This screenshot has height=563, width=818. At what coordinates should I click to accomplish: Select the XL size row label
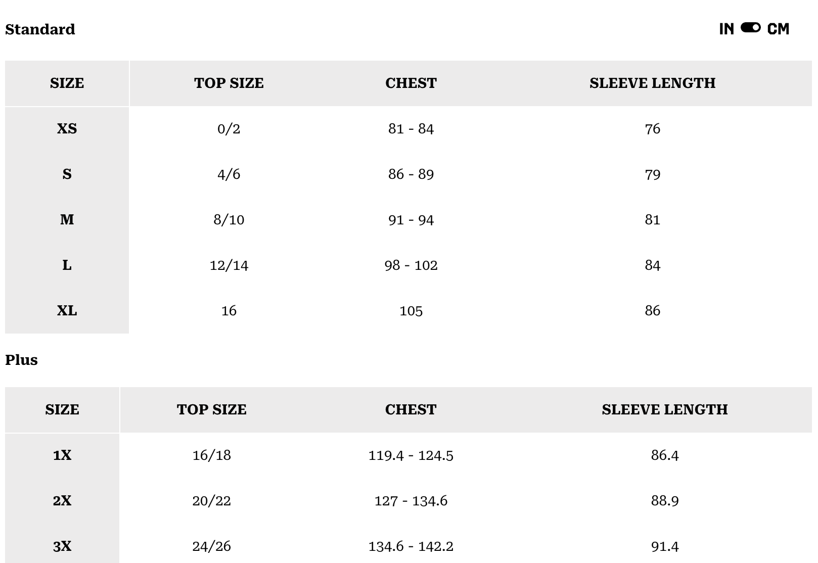click(x=67, y=311)
